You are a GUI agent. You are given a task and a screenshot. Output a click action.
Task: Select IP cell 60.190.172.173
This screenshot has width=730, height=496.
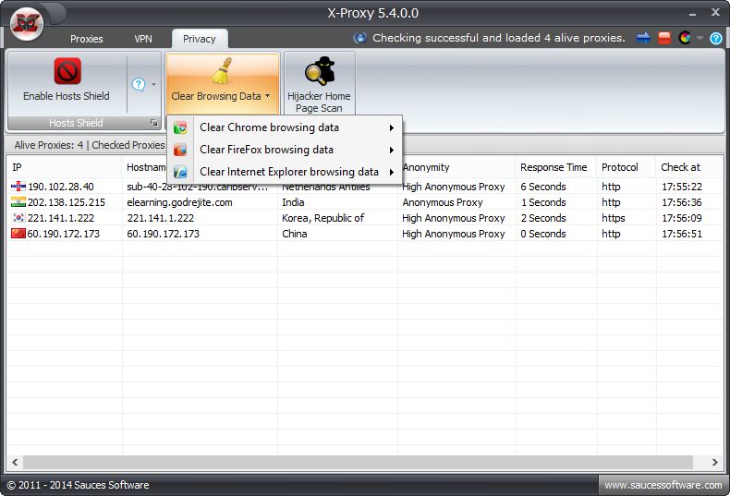pyautogui.click(x=64, y=234)
